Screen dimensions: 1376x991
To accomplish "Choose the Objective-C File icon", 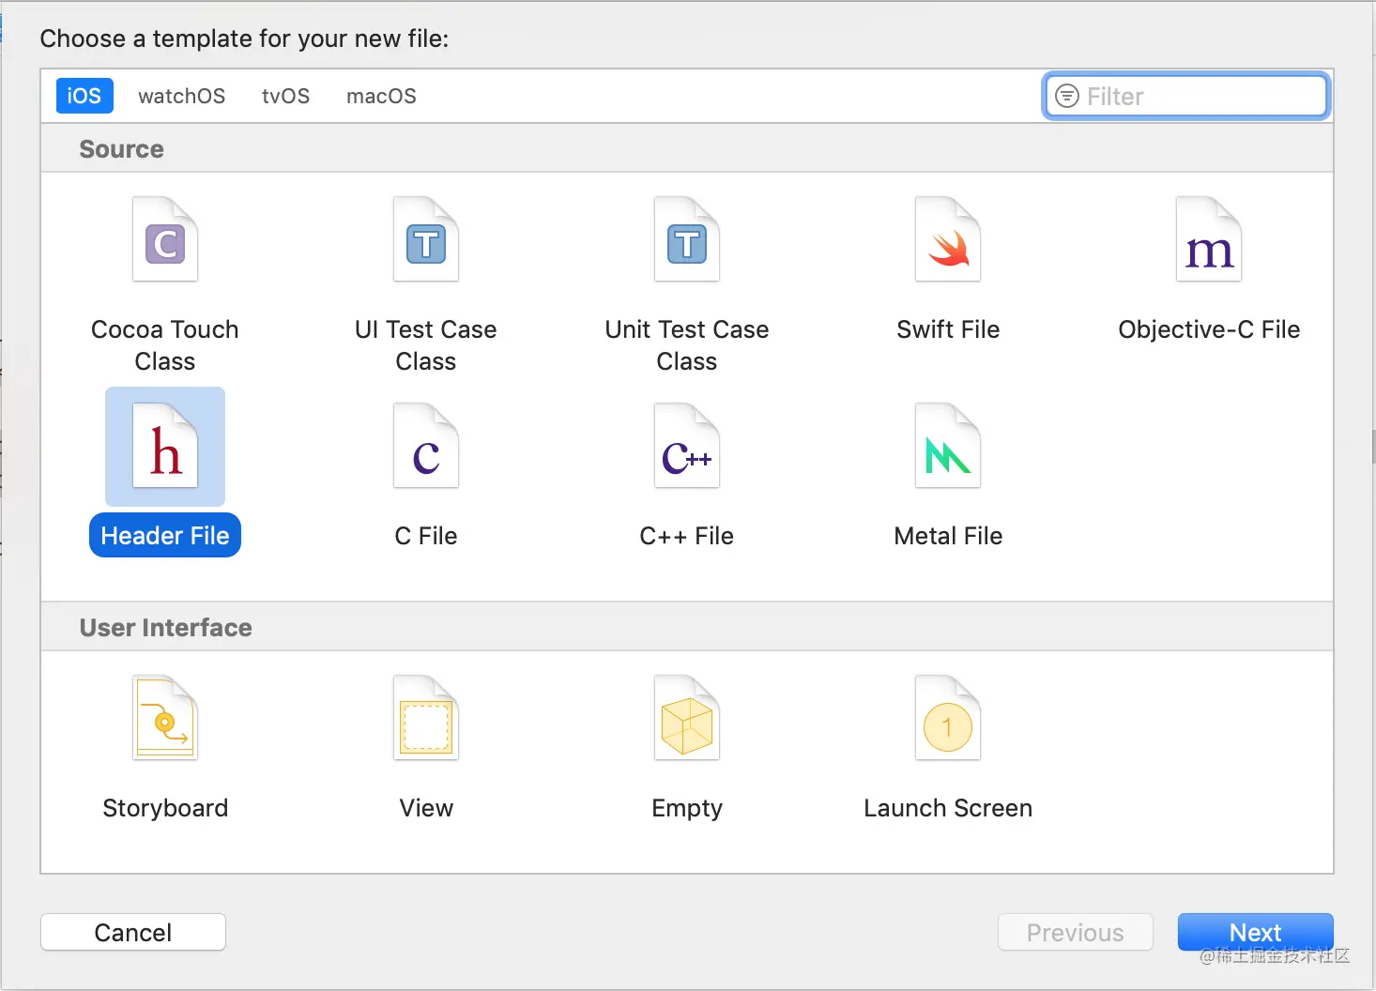I will click(x=1209, y=239).
